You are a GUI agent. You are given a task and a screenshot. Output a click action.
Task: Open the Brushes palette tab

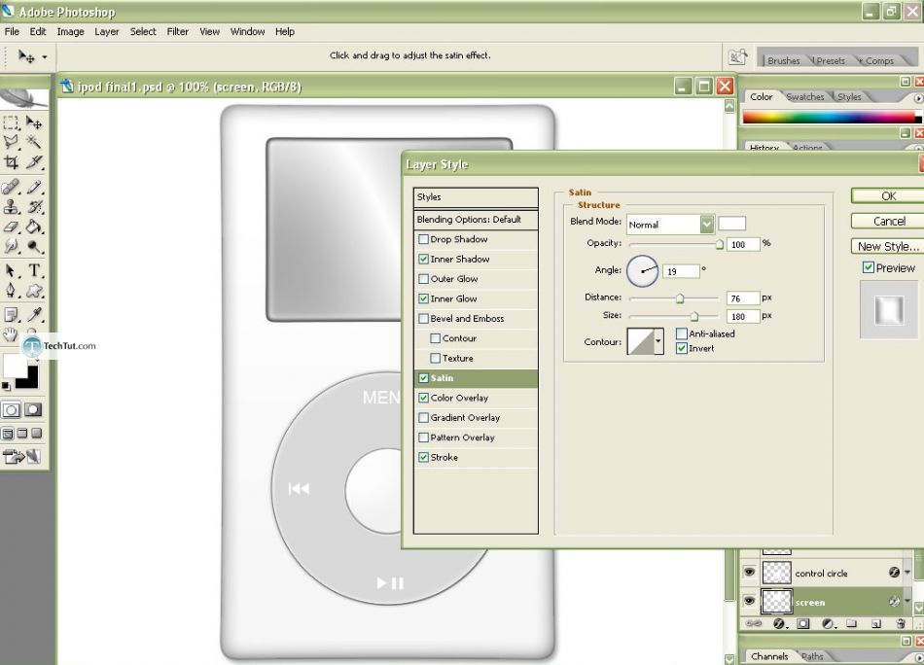[784, 60]
